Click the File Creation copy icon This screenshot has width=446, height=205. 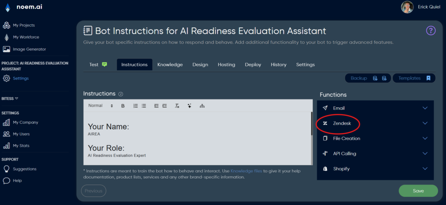click(325, 139)
